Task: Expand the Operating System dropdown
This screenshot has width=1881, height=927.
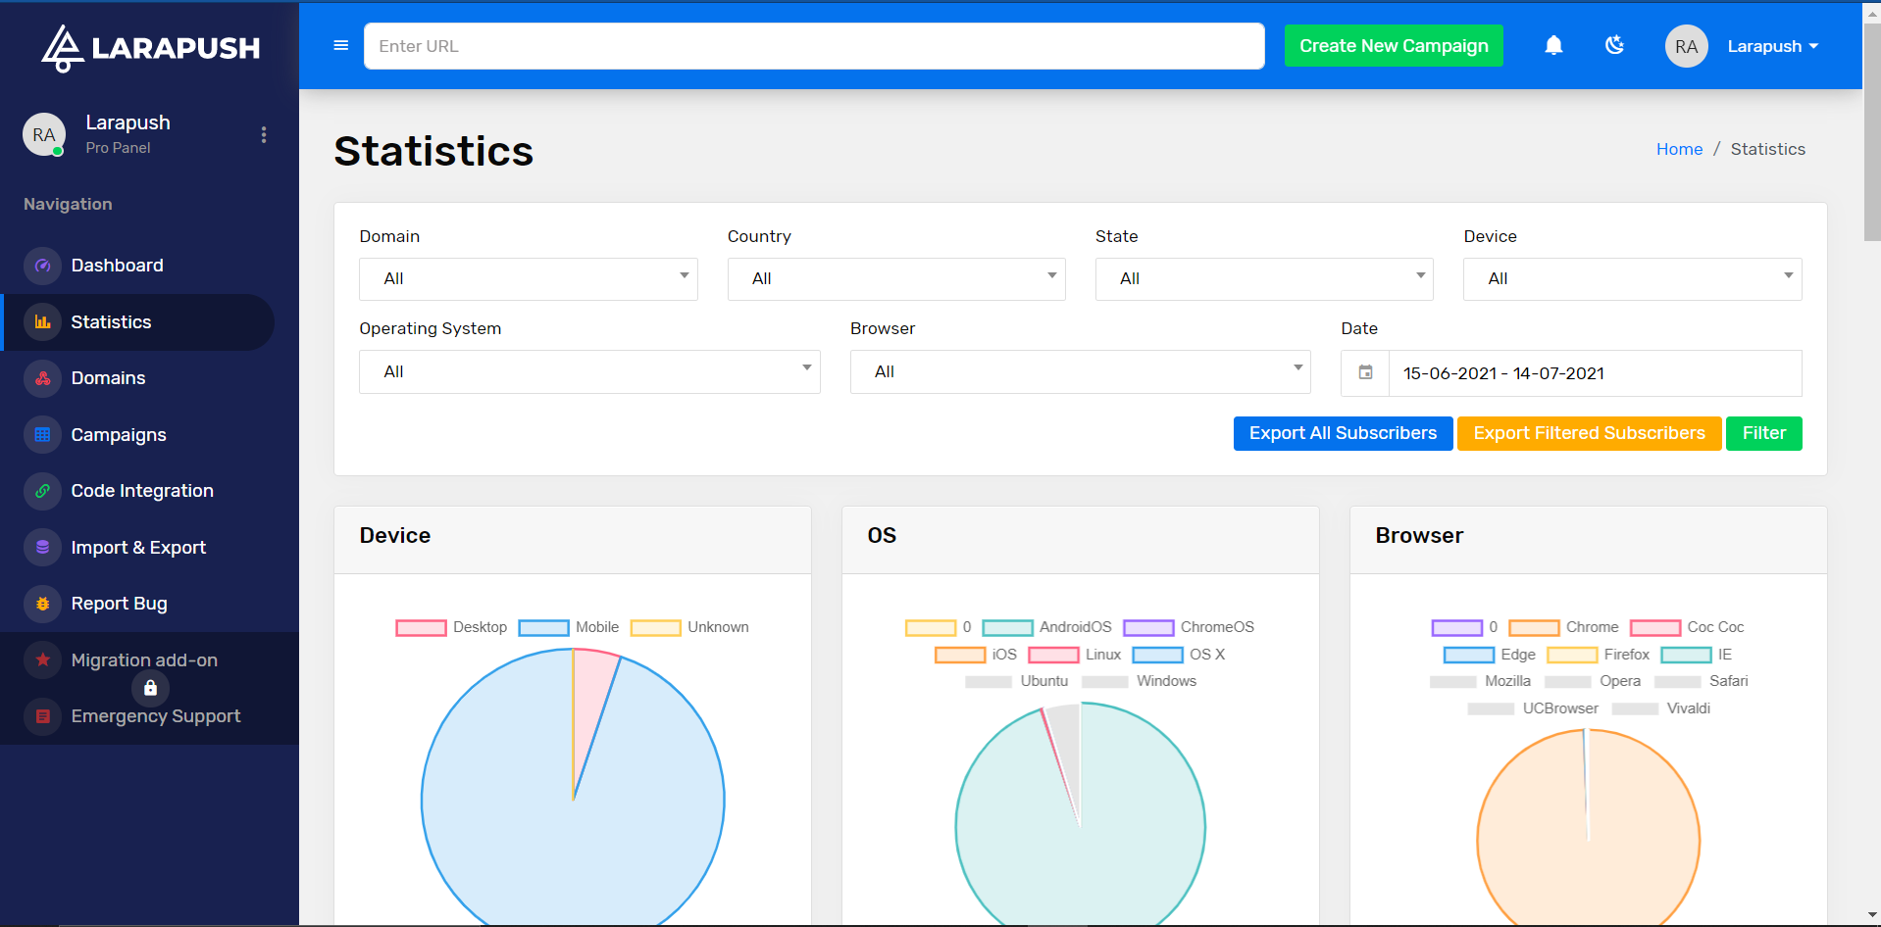Action: [589, 372]
